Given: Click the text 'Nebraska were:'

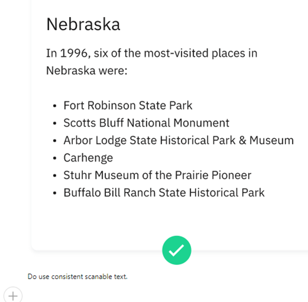Looking at the screenshot, I should pos(87,71).
